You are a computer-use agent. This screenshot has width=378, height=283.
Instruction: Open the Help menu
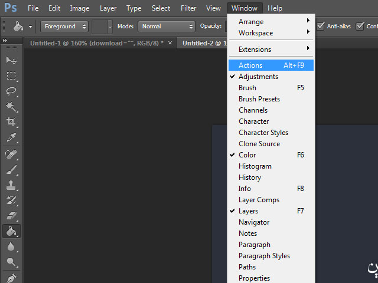point(275,8)
